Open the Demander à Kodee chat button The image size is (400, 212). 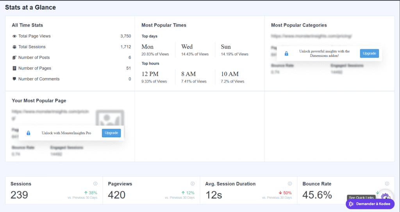click(x=370, y=204)
